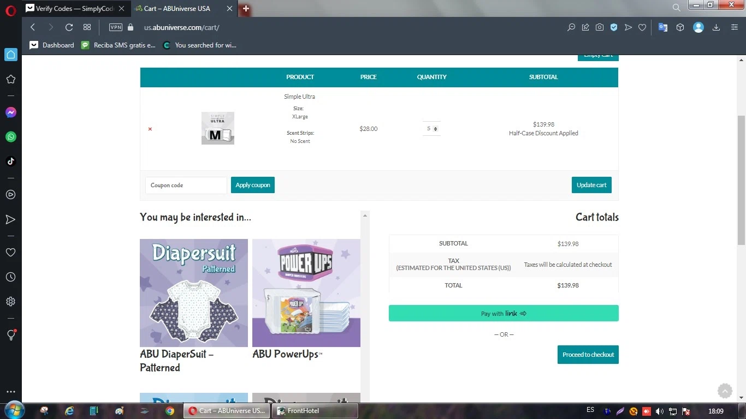The height and width of the screenshot is (419, 746).
Task: Open the ad blocker shield icon
Action: [614, 27]
